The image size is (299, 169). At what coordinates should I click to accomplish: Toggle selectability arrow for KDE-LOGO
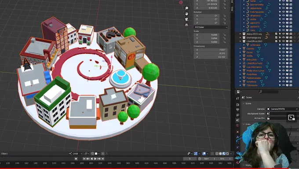point(280,60)
